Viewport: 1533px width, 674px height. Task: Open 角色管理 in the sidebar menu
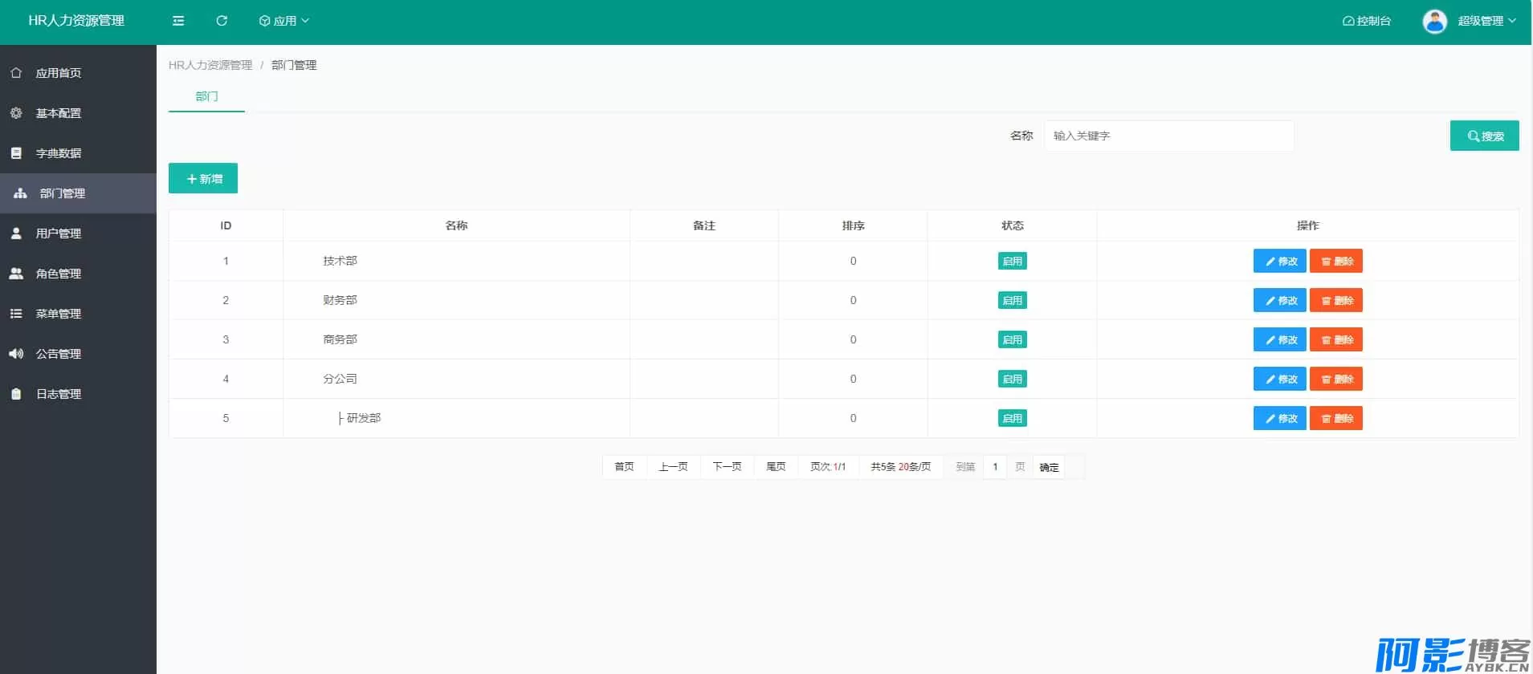59,274
